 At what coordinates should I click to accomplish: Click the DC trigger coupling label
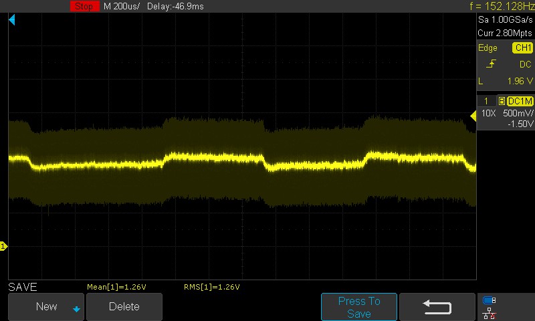526,64
